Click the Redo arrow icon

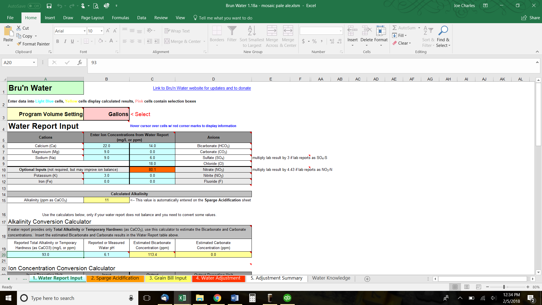(72, 6)
